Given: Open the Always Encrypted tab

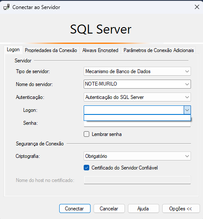Looking at the screenshot, I should click(100, 50).
